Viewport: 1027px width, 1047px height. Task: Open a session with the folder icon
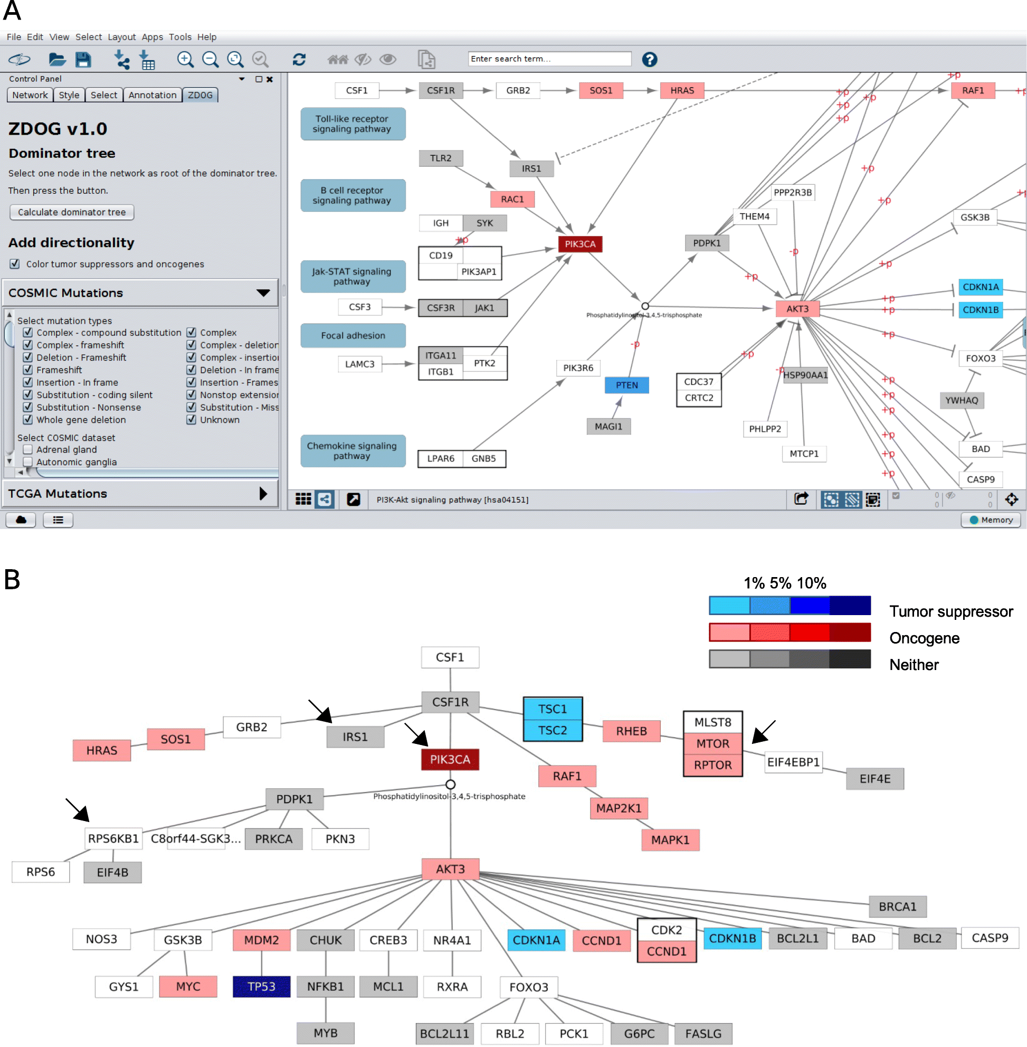point(57,59)
